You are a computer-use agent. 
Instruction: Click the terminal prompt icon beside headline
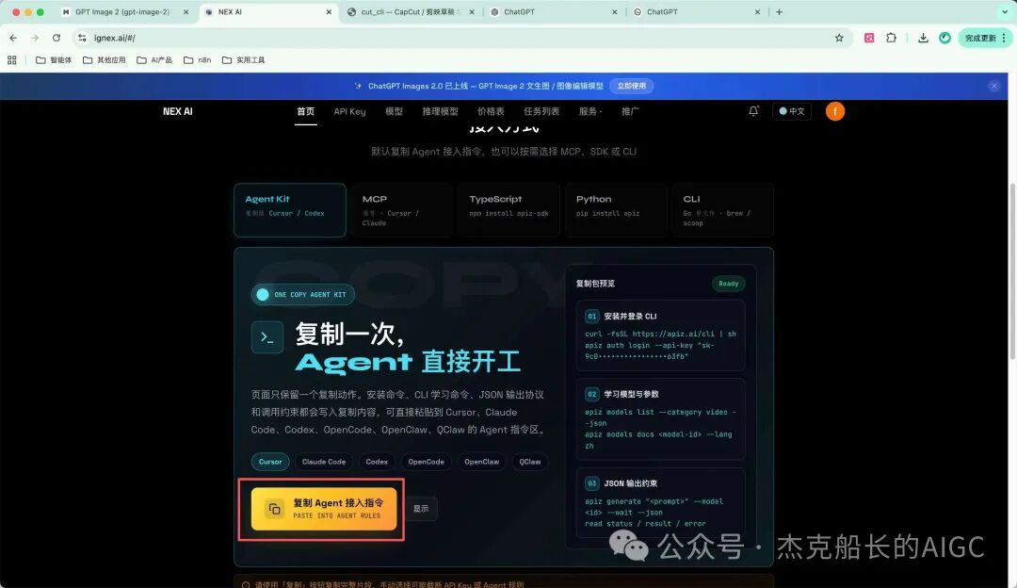coord(267,336)
